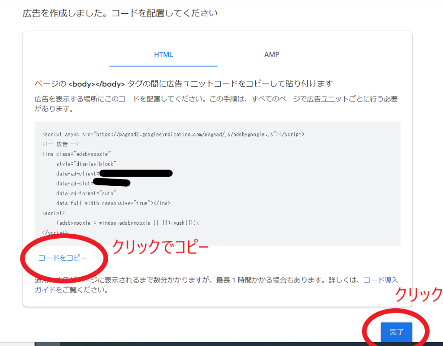Switch to the HTML tab
The height and width of the screenshot is (346, 443).
[163, 55]
